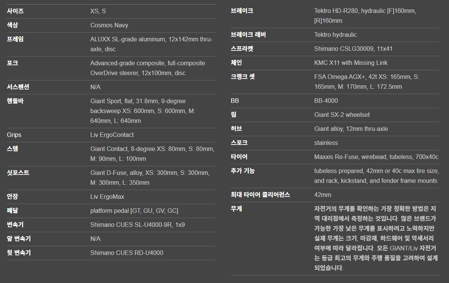The width and height of the screenshot is (449, 283).
Task: Click the '크랭크 셋' crankset label
Action: pyautogui.click(x=243, y=77)
